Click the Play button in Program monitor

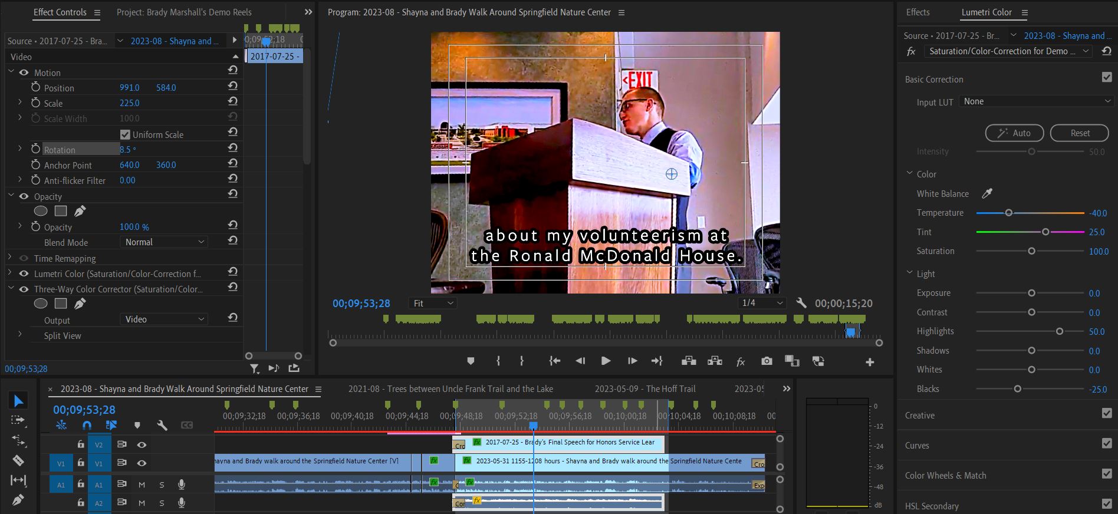(x=606, y=361)
